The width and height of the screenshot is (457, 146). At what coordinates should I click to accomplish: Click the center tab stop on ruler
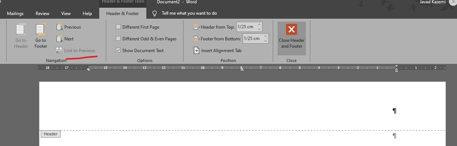pyautogui.click(x=242, y=69)
